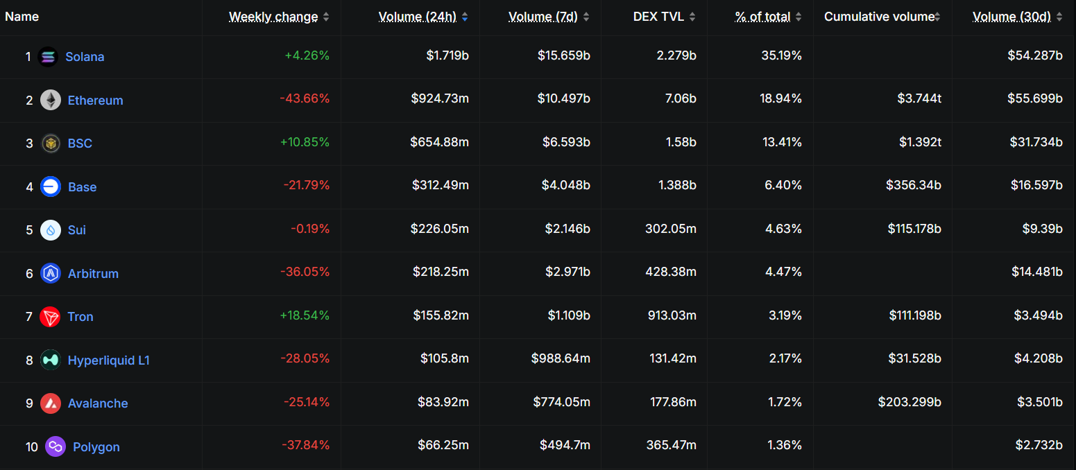Click the sort arrows beside DEX TVL
The width and height of the screenshot is (1076, 470).
[x=692, y=17]
